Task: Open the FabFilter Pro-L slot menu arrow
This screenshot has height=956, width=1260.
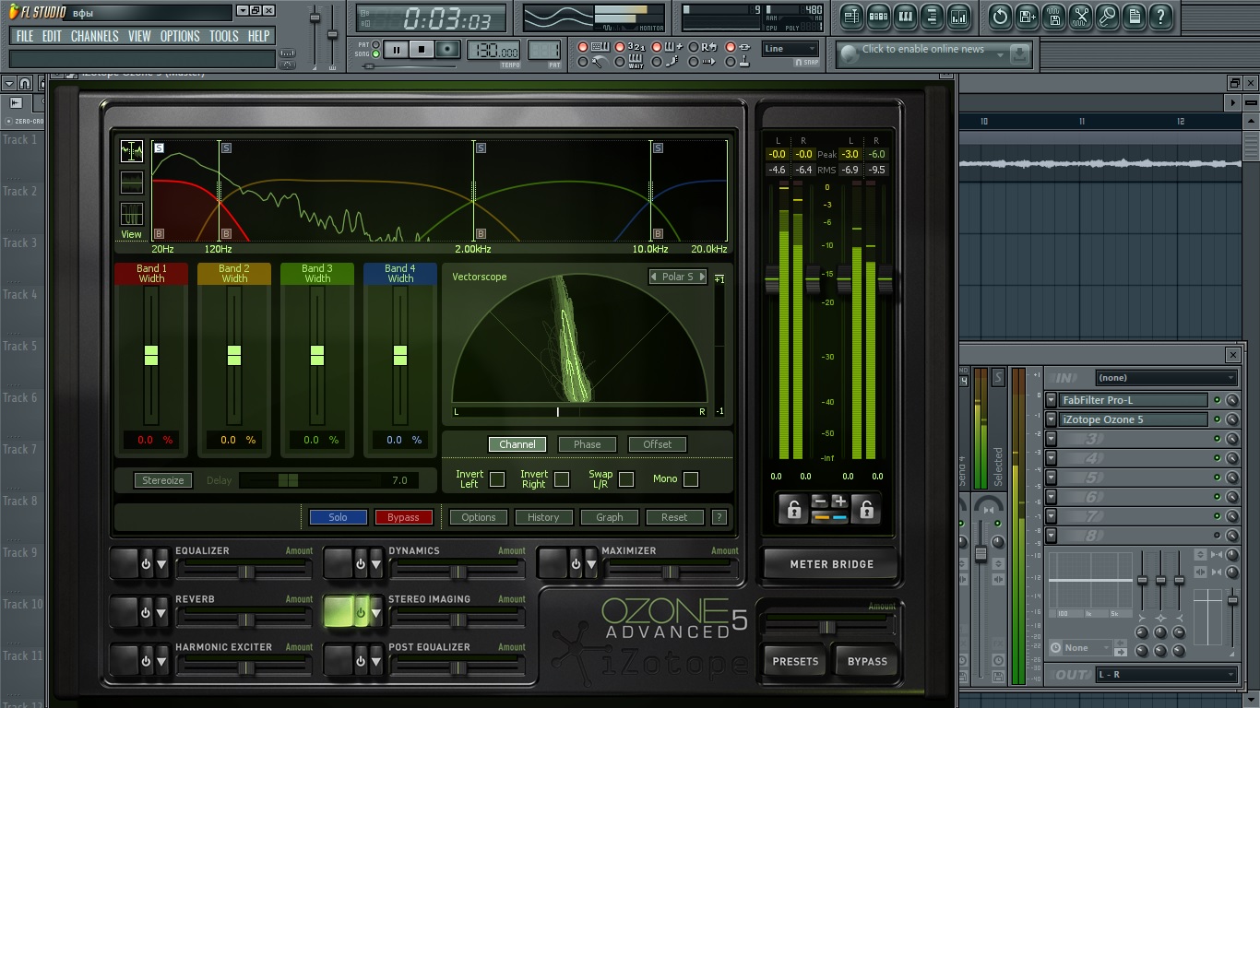Action: click(1051, 400)
